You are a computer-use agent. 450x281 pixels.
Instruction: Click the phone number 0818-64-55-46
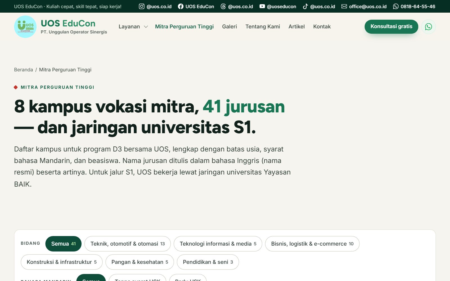click(418, 6)
